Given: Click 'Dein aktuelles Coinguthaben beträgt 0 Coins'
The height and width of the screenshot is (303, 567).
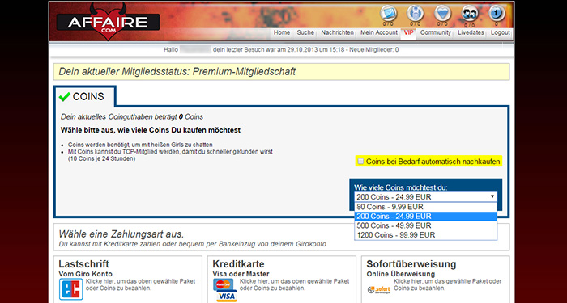Looking at the screenshot, I should [x=132, y=117].
